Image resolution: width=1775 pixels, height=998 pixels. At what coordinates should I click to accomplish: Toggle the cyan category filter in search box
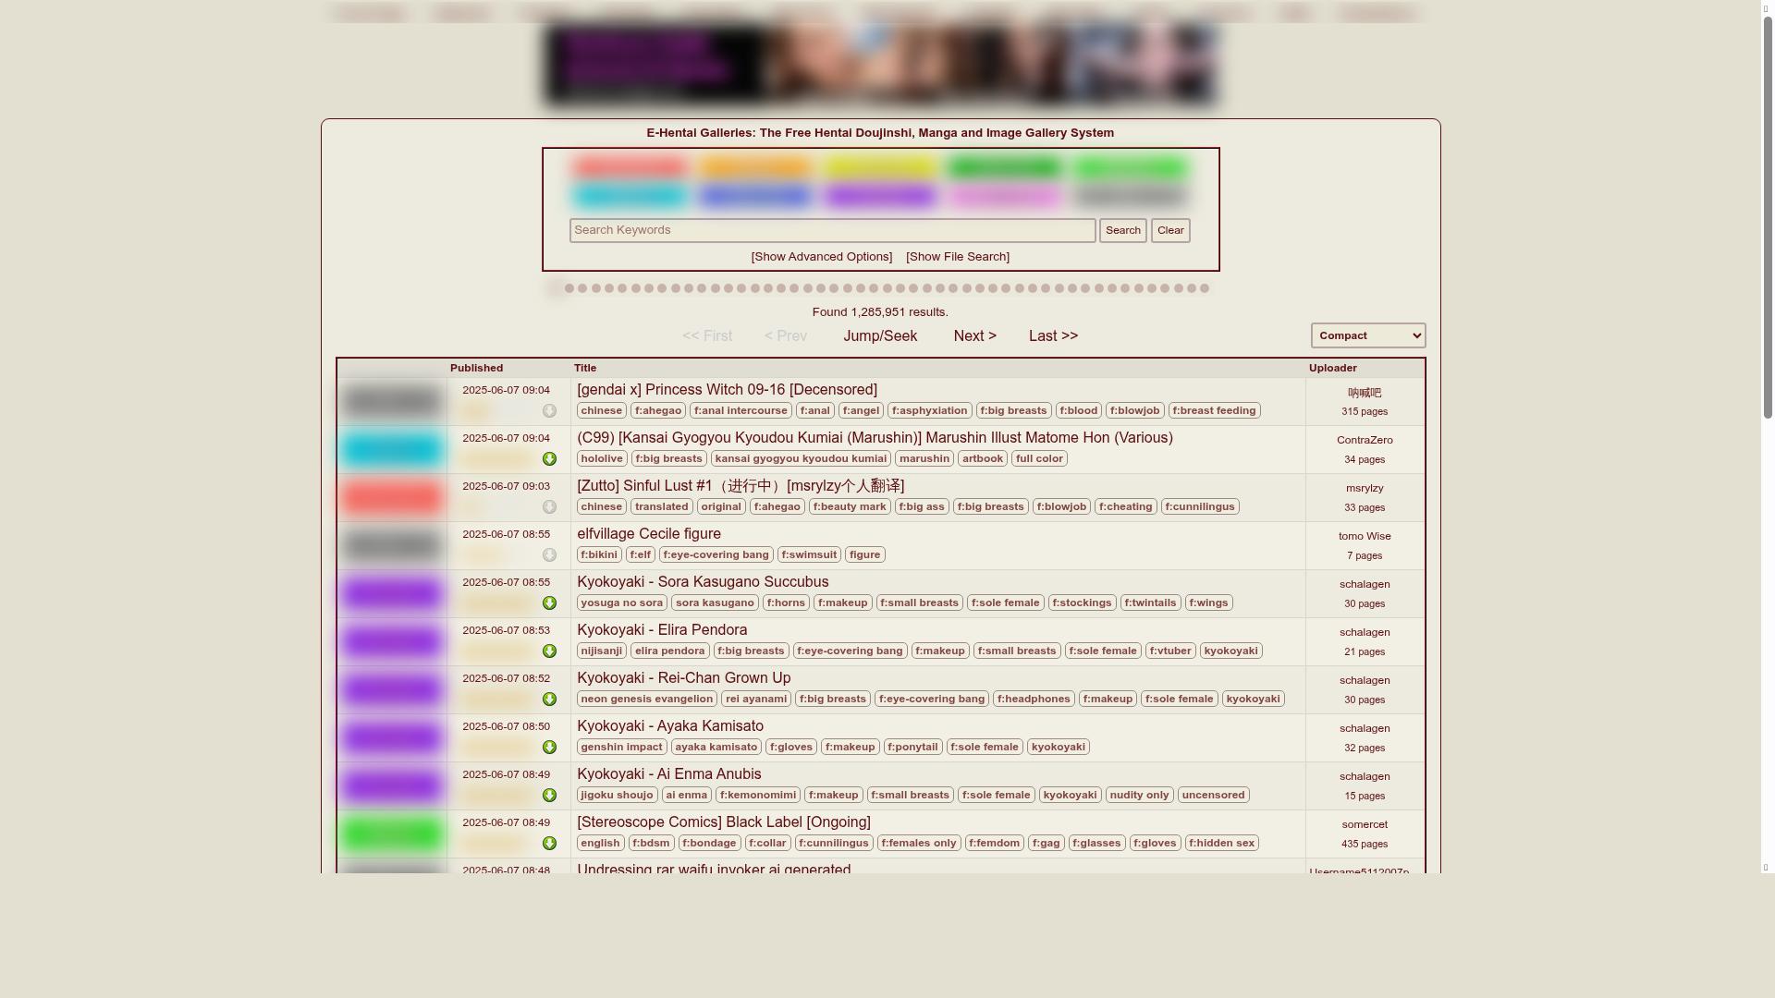point(630,196)
